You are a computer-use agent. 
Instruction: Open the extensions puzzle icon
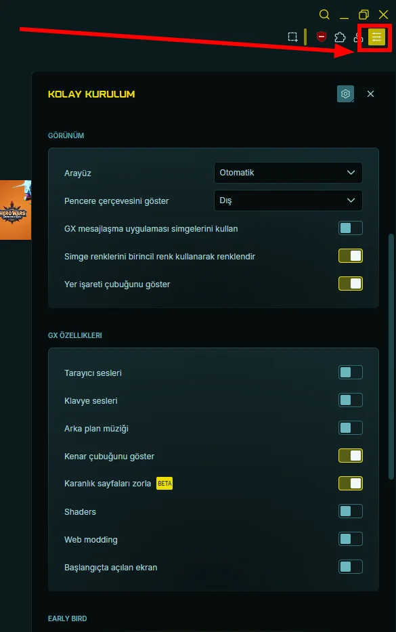(340, 37)
